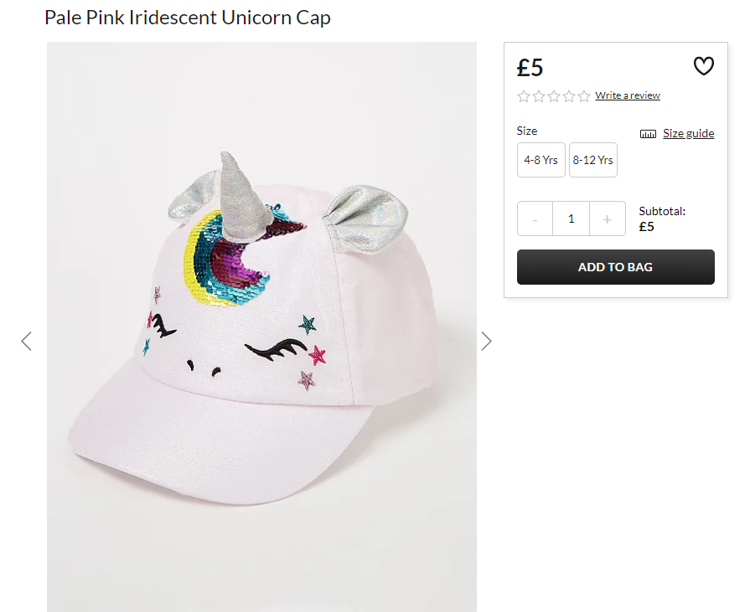Rate product with the second star
This screenshot has width=750, height=612.
539,96
